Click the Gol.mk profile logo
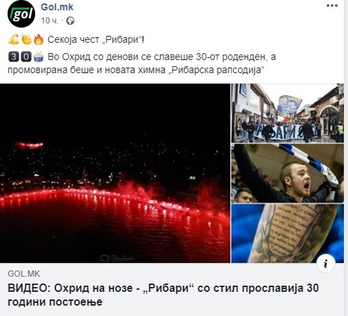This screenshot has width=348, height=316. [x=21, y=14]
